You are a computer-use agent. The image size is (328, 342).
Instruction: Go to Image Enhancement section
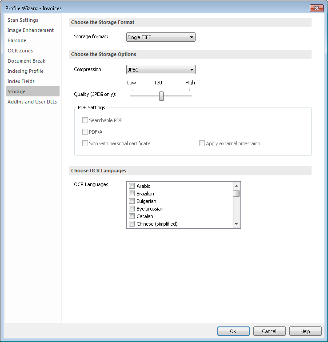coord(31,30)
